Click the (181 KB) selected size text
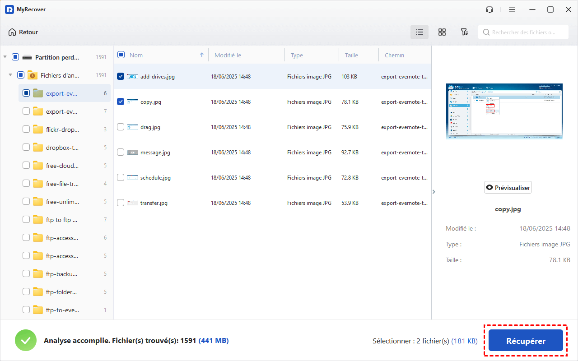The width and height of the screenshot is (578, 361). click(464, 341)
